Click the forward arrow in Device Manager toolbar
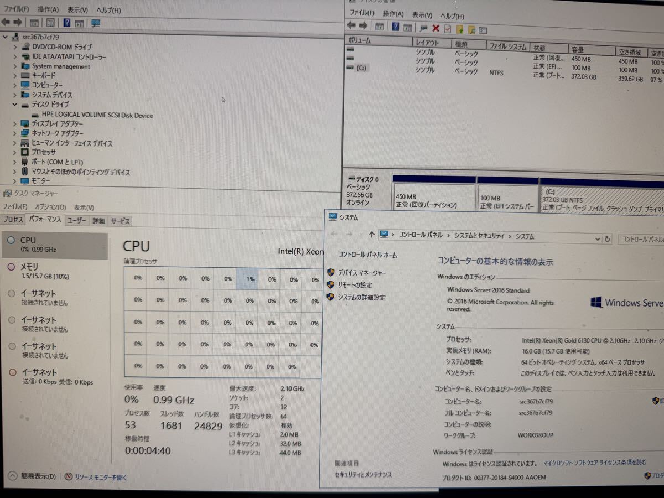 (18, 23)
